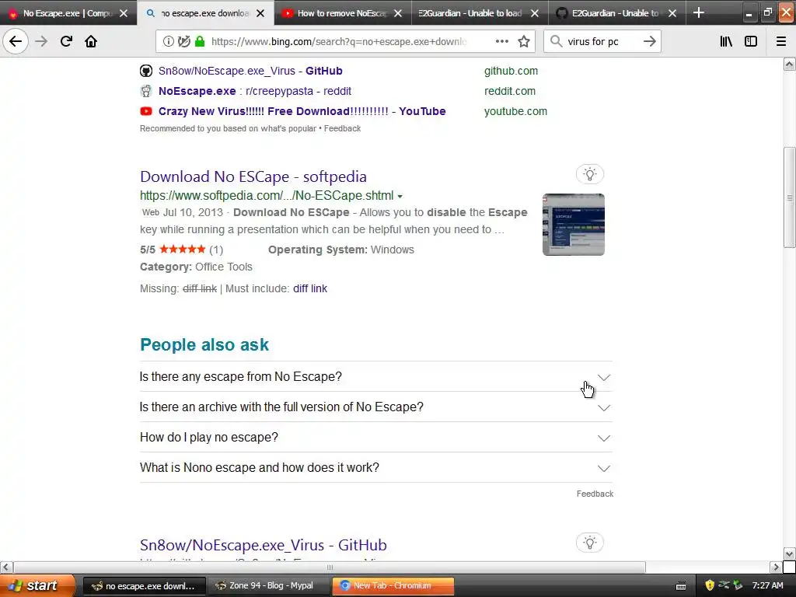Open 'Download No ESCape - softpedia' result
The height and width of the screenshot is (597, 796).
(253, 176)
